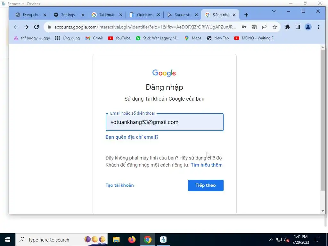
Task: Click the muted volume tray icon
Action: click(287, 240)
